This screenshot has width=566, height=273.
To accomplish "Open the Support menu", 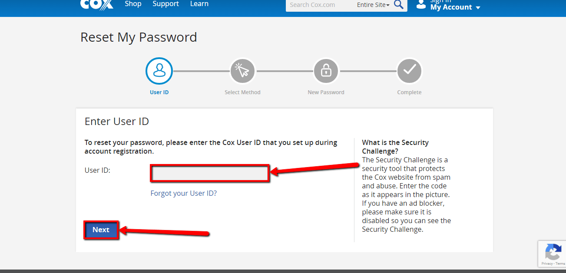I will [165, 4].
